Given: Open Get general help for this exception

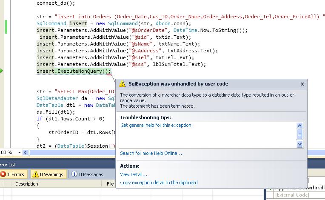Looking at the screenshot, I should [156, 126].
